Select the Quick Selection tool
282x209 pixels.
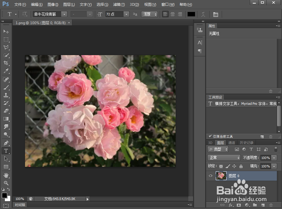6,55
